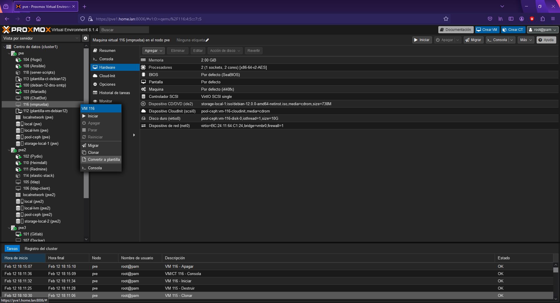Open the Acción de disco dropdown
This screenshot has height=303, width=560.
pyautogui.click(x=225, y=51)
